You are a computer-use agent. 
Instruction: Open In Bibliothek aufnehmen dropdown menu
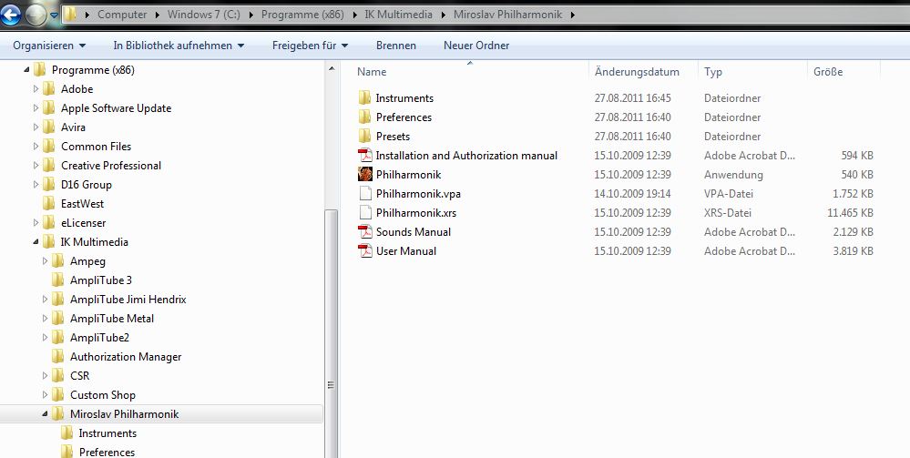(x=179, y=46)
